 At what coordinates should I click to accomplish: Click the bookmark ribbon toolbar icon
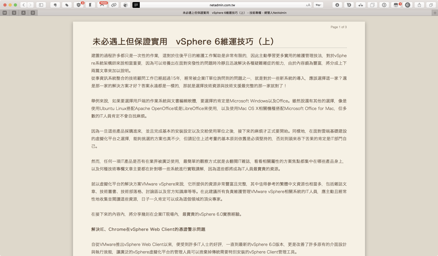[90, 5]
